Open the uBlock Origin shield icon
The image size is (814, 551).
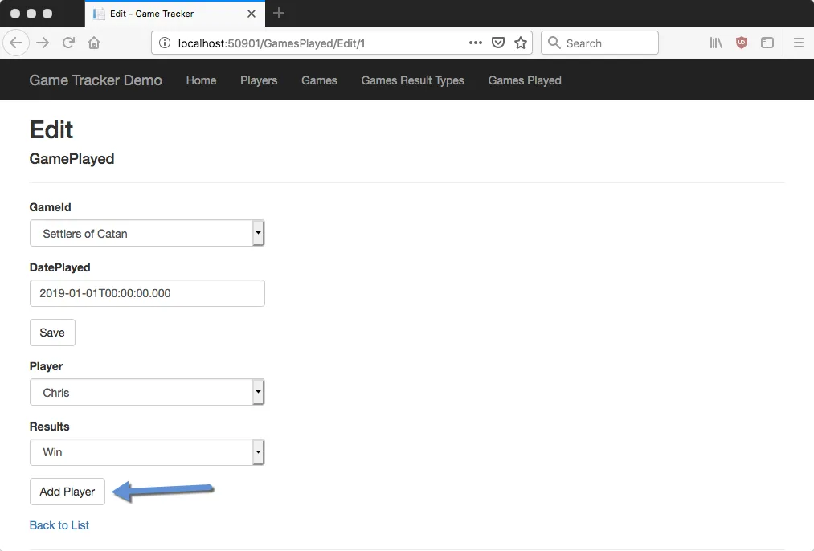click(x=742, y=43)
